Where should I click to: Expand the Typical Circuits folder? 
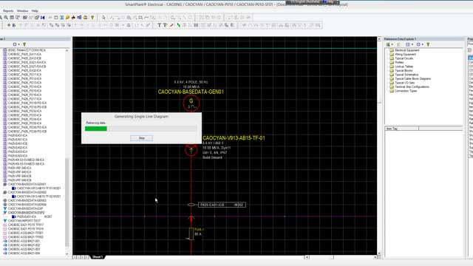[x=401, y=58]
